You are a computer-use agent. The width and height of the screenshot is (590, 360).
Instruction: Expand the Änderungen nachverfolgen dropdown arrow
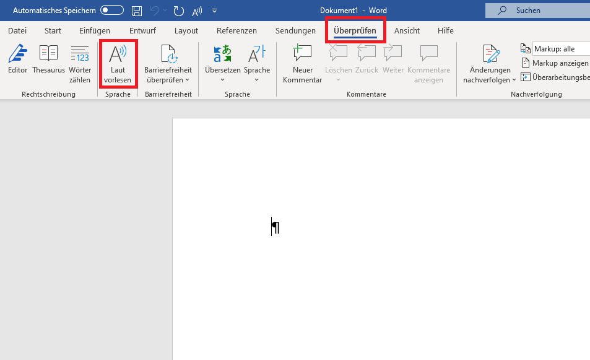tap(514, 80)
